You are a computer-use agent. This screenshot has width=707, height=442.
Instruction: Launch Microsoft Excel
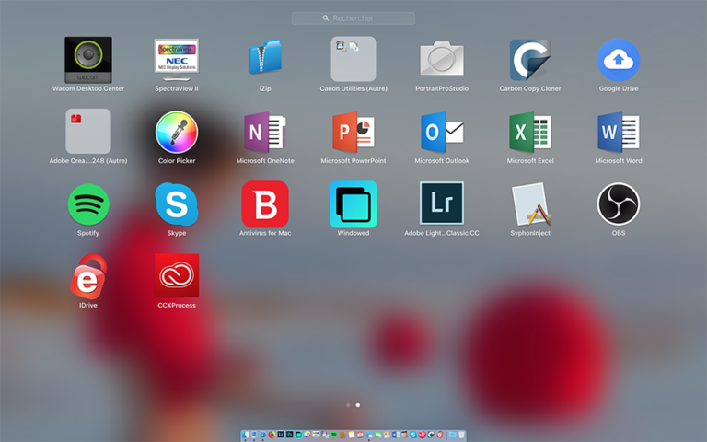(530, 132)
